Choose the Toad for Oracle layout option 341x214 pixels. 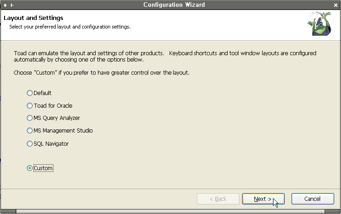(x=29, y=106)
